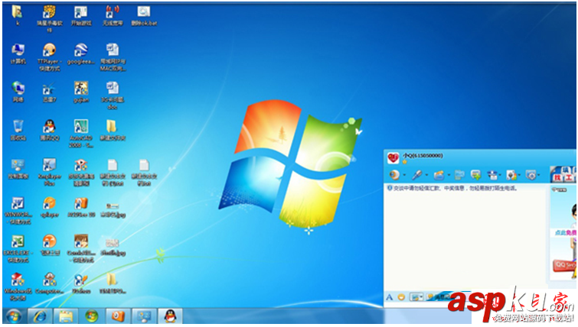Click the remote desktop icon in QQ chat toolbar
578x327 pixels.
(459, 175)
